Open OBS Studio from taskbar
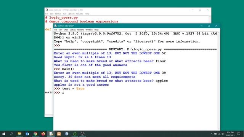 click(x=83, y=134)
